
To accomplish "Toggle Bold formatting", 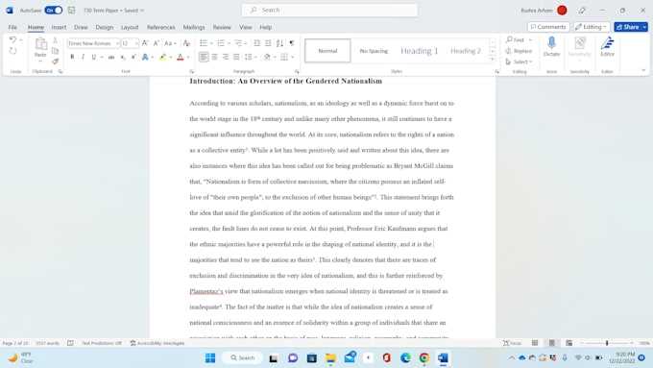I will coord(72,57).
